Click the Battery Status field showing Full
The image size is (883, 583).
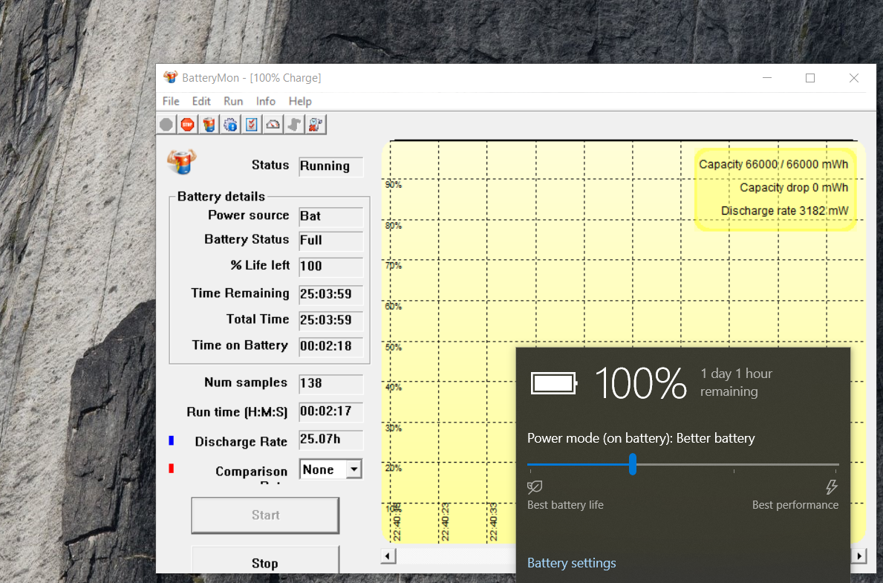click(331, 241)
